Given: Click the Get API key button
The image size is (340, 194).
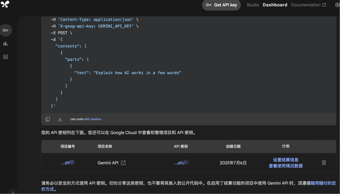Looking at the screenshot, I should tap(221, 5).
